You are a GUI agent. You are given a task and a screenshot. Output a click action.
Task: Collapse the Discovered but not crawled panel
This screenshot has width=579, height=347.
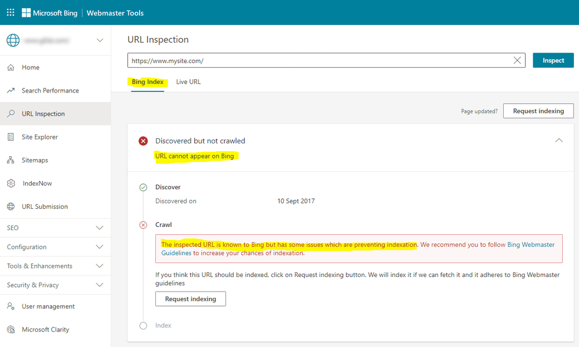(559, 141)
